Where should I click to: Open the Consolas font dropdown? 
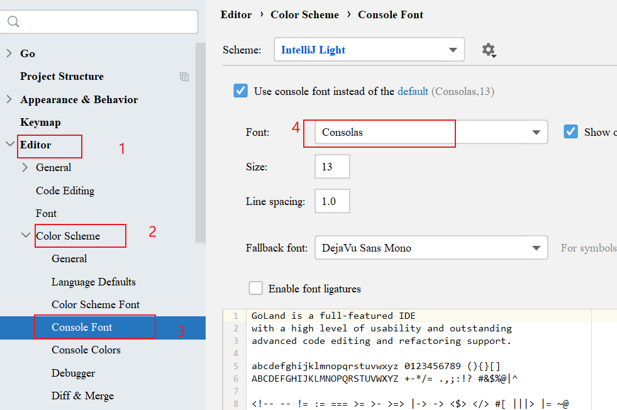(431, 132)
